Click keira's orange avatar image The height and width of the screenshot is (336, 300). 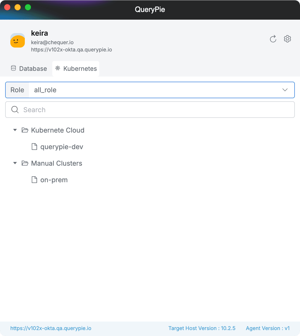pyautogui.click(x=17, y=41)
